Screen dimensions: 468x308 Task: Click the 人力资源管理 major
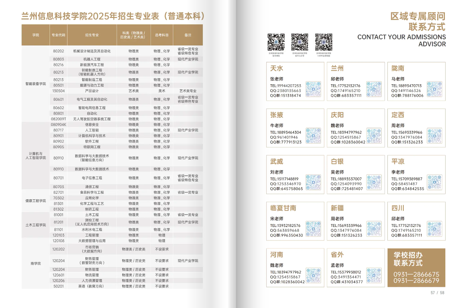pos(92,280)
